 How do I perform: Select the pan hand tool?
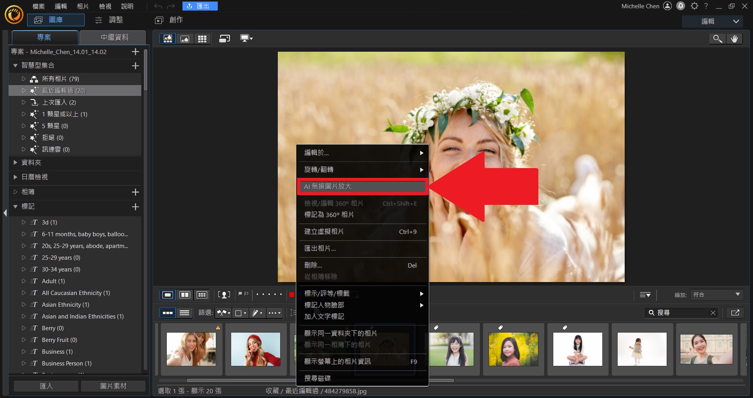[x=734, y=38]
